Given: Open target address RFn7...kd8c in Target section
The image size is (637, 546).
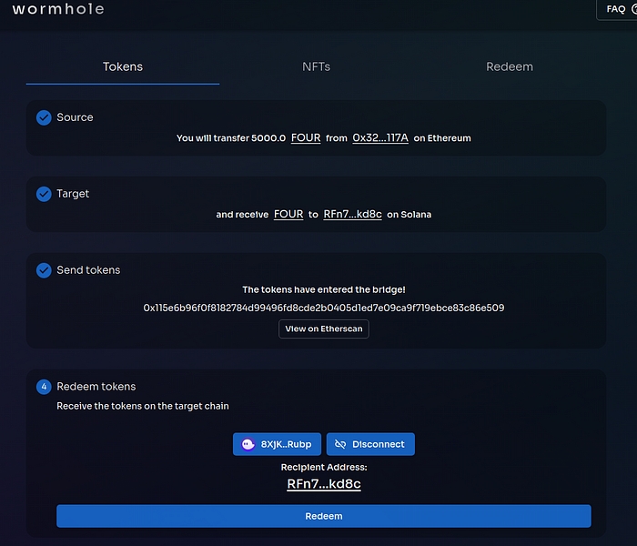Looking at the screenshot, I should pyautogui.click(x=352, y=215).
